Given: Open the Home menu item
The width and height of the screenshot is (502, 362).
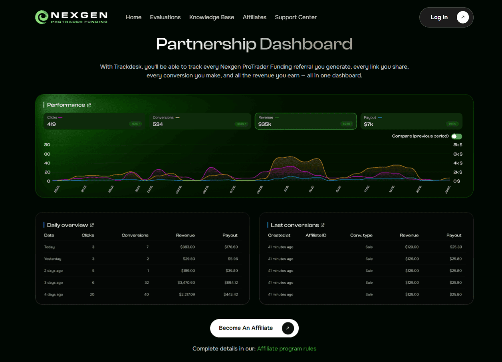Looking at the screenshot, I should pyautogui.click(x=133, y=17).
